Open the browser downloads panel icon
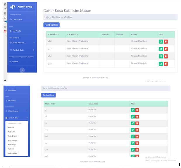Viewport: 181px width, 168px height. tap(5, 9)
